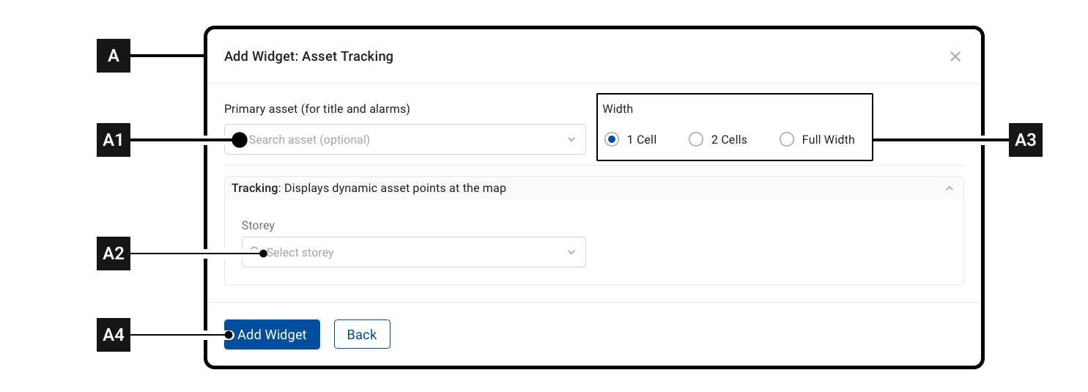Click the A4 annotation marker
1088x392 pixels.
pos(114,335)
